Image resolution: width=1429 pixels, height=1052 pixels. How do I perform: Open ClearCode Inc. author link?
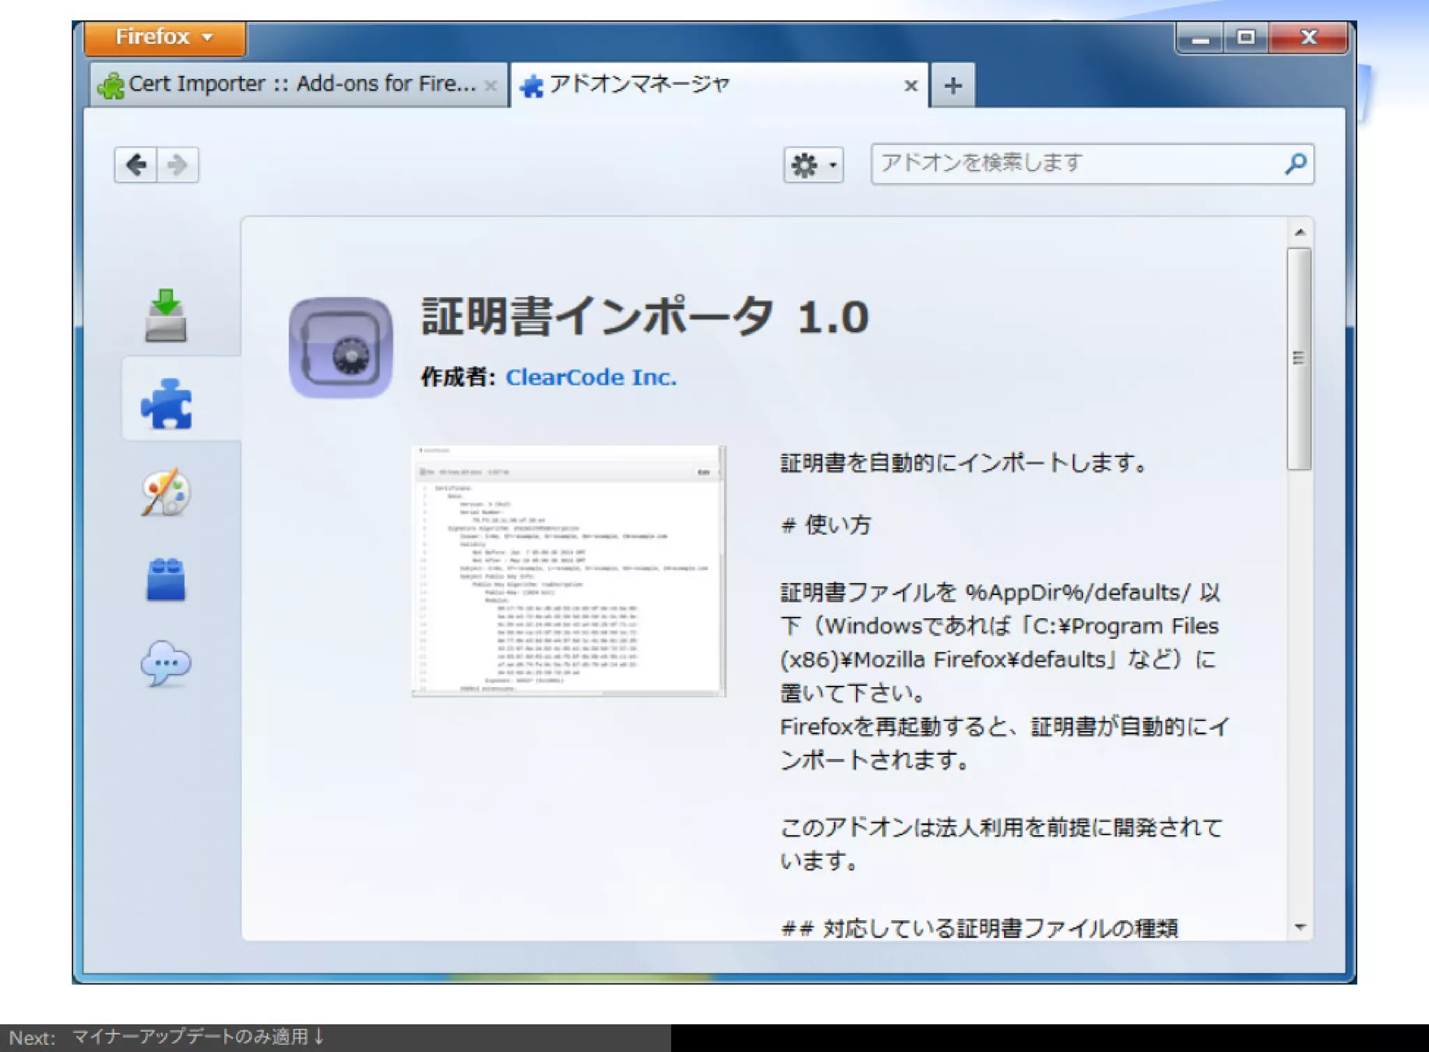point(591,377)
